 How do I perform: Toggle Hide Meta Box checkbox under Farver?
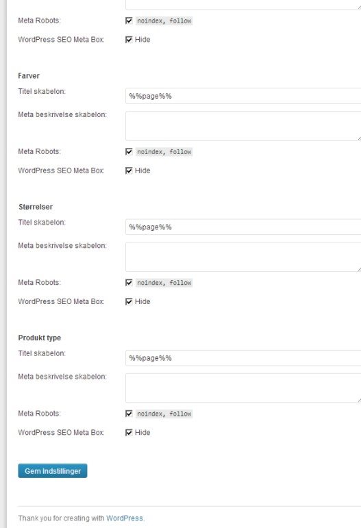tap(129, 171)
